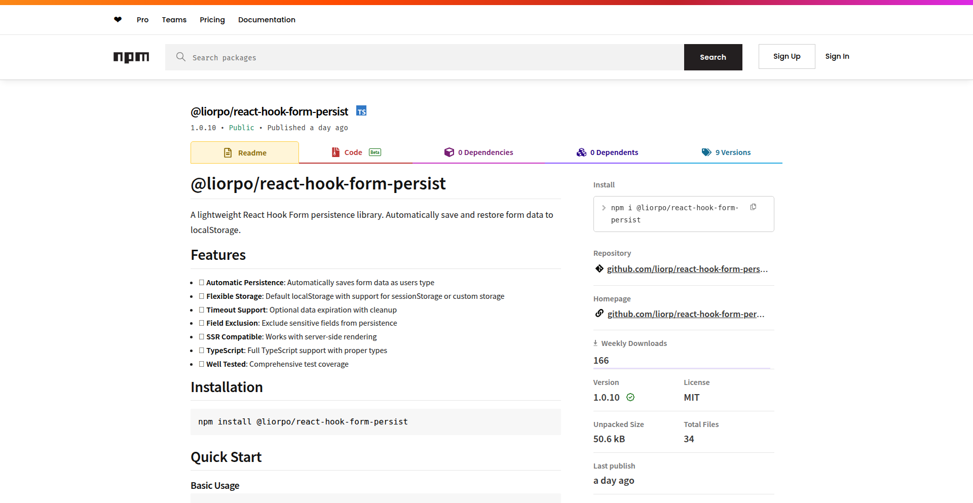Open the 0 Dependencies tab
This screenshot has height=503, width=973.
(x=478, y=152)
